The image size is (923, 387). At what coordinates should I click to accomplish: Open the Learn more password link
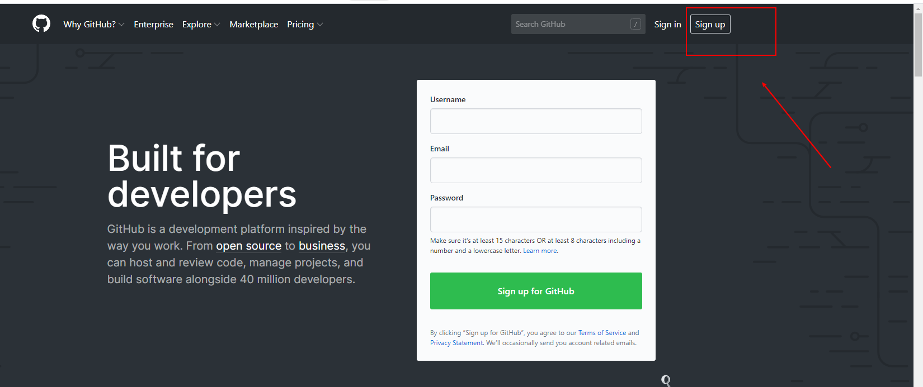(x=540, y=251)
